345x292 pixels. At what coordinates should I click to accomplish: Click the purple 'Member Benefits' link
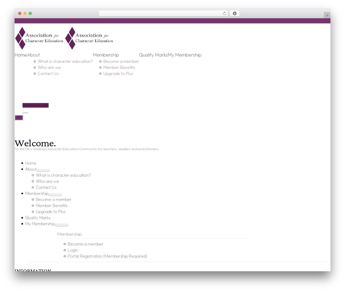point(119,68)
